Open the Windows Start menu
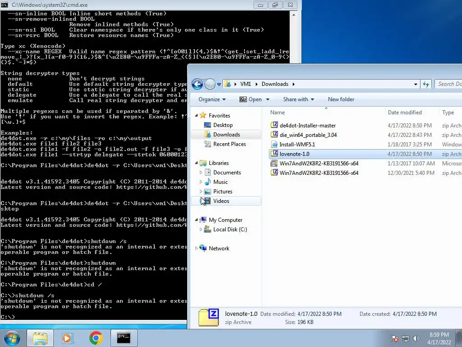 click(12, 338)
